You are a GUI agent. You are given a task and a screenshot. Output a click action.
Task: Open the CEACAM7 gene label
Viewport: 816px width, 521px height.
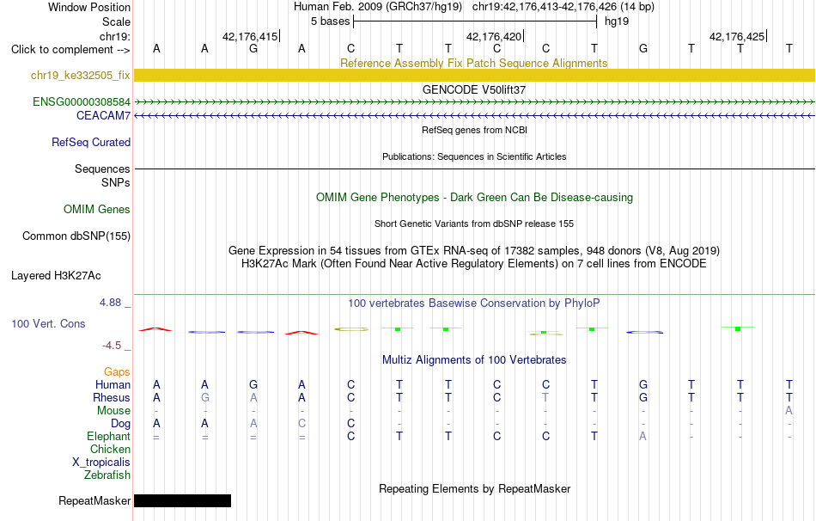tap(103, 115)
